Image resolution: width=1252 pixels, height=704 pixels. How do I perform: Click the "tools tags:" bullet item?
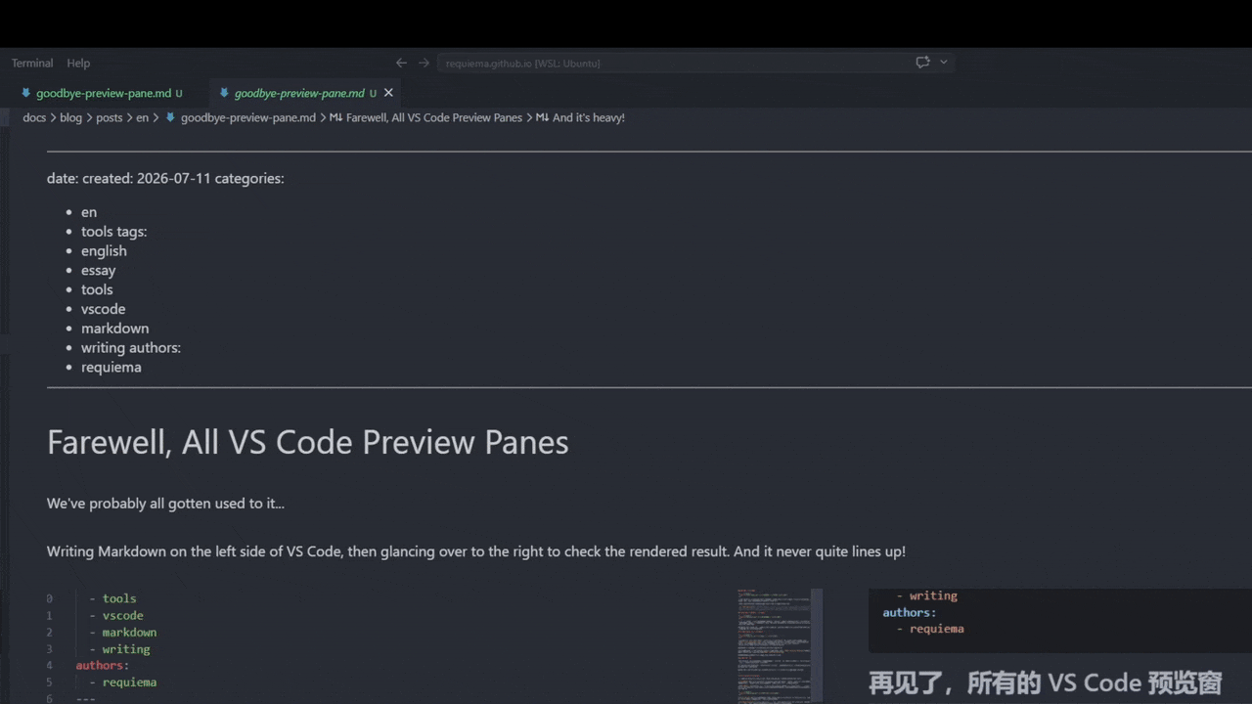click(x=113, y=232)
